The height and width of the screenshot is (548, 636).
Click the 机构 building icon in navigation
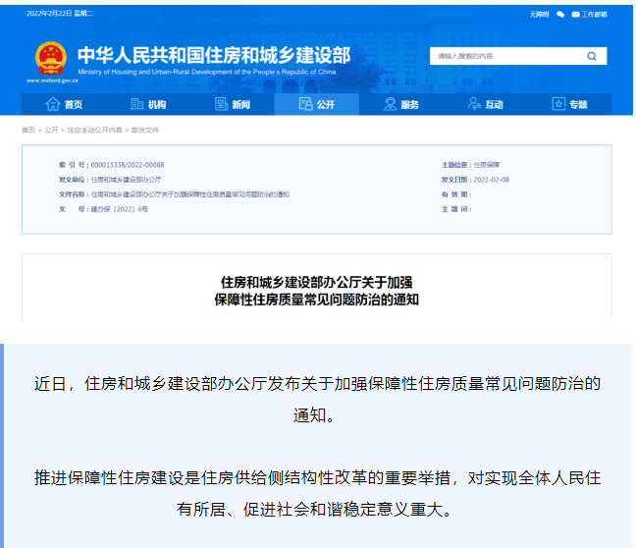pos(137,104)
